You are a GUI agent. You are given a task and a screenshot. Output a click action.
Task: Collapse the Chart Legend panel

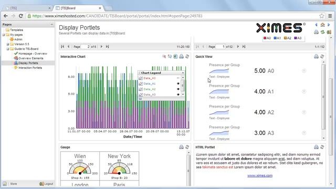click(183, 73)
